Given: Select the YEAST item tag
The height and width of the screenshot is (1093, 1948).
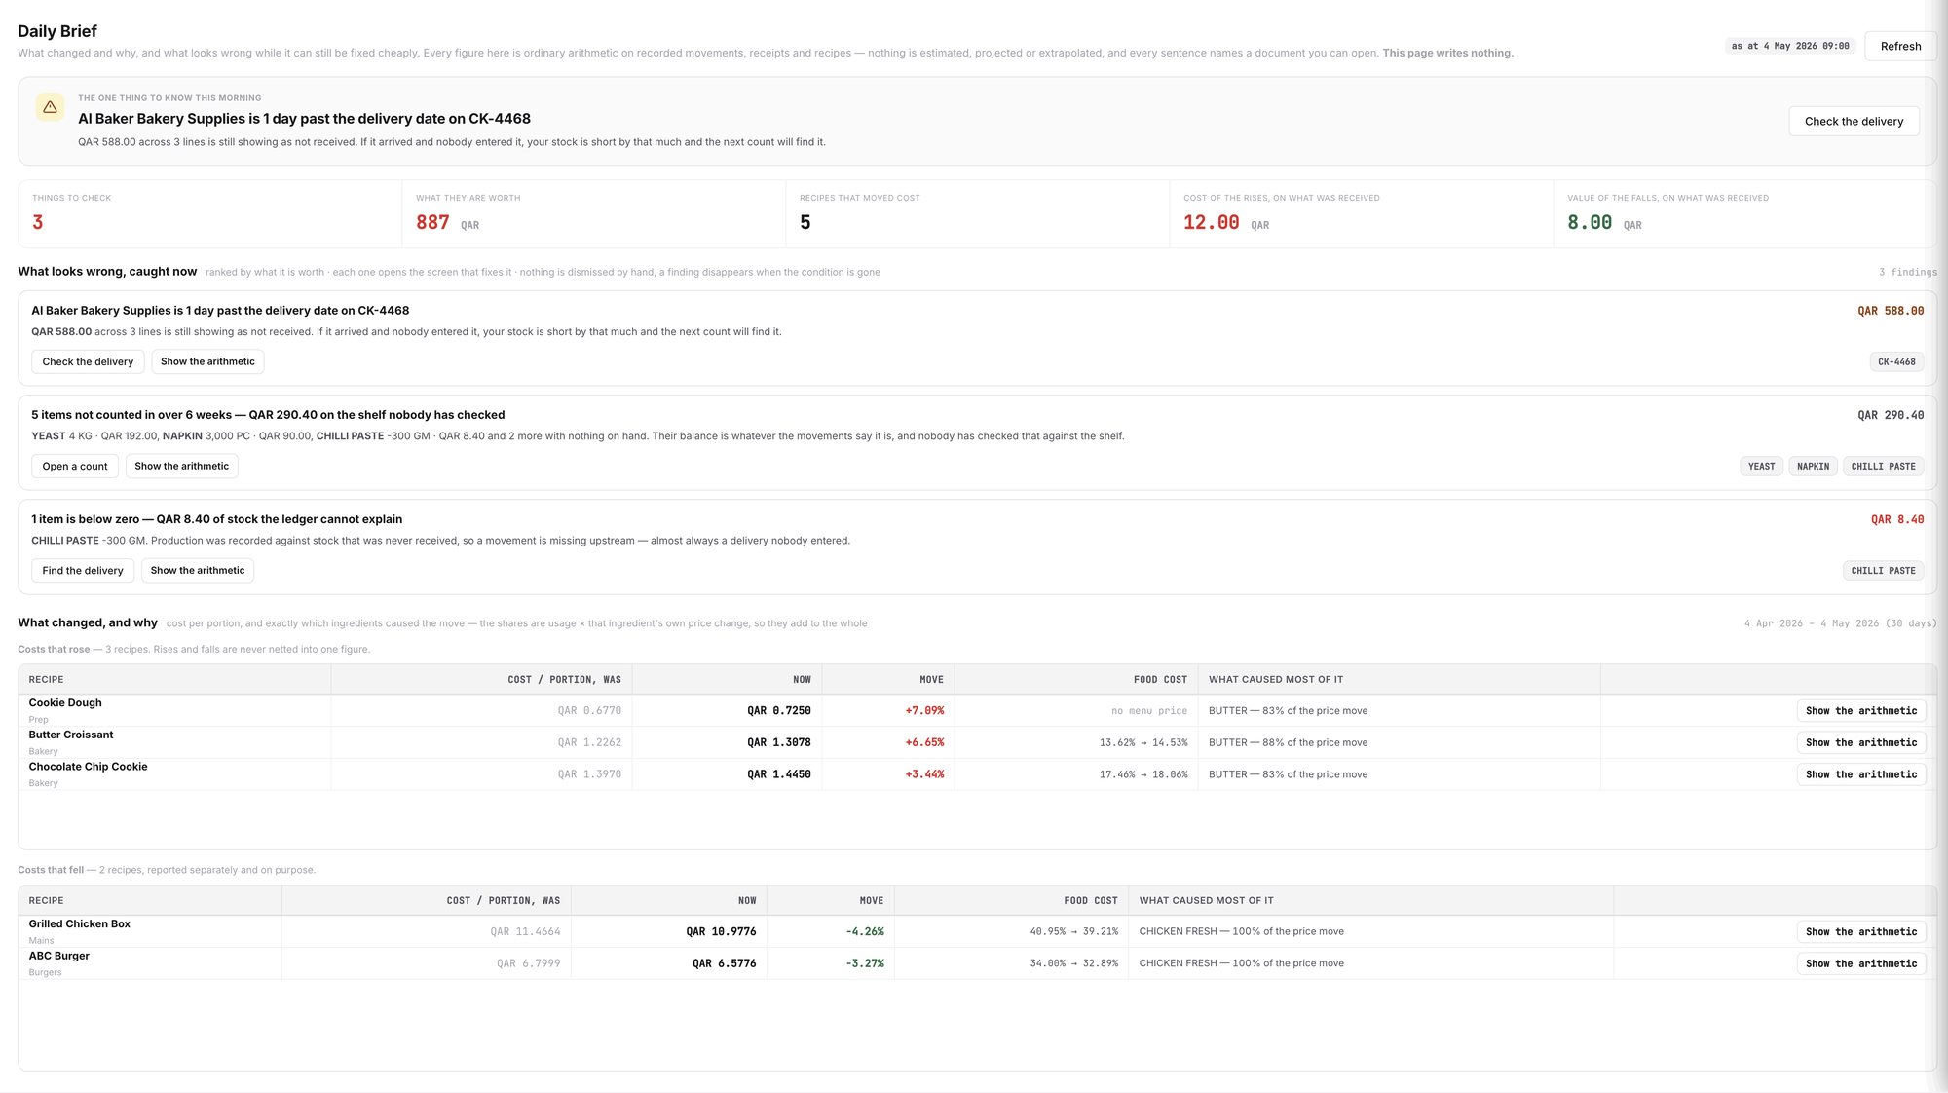Looking at the screenshot, I should [x=1761, y=466].
